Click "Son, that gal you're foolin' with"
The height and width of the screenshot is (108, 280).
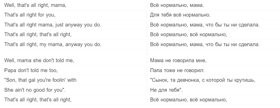point(40,80)
